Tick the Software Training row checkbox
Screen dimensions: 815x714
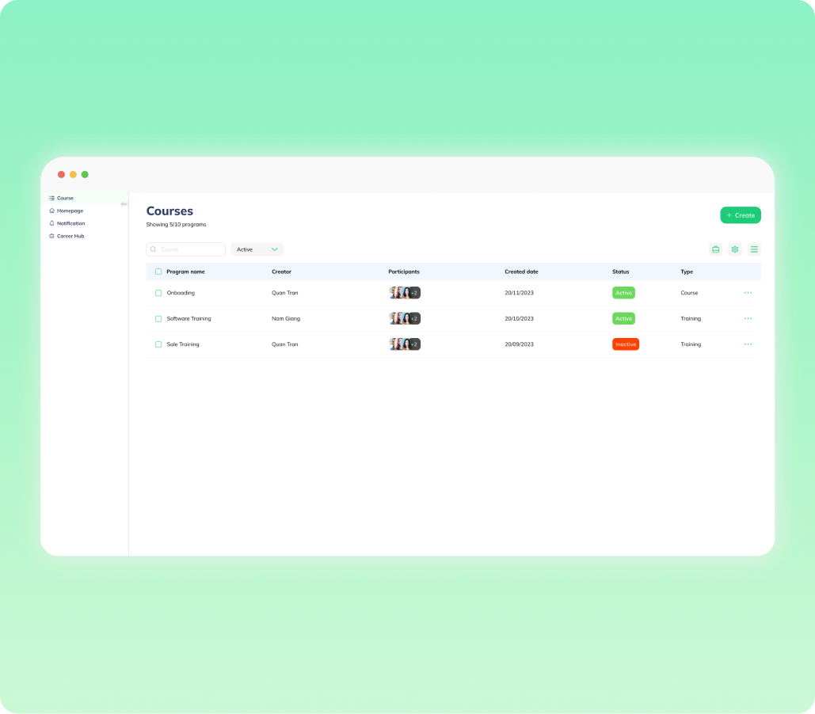point(158,319)
